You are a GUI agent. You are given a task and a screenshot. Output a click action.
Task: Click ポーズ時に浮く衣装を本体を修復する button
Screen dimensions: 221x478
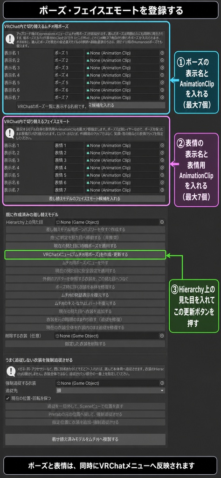[85, 287]
